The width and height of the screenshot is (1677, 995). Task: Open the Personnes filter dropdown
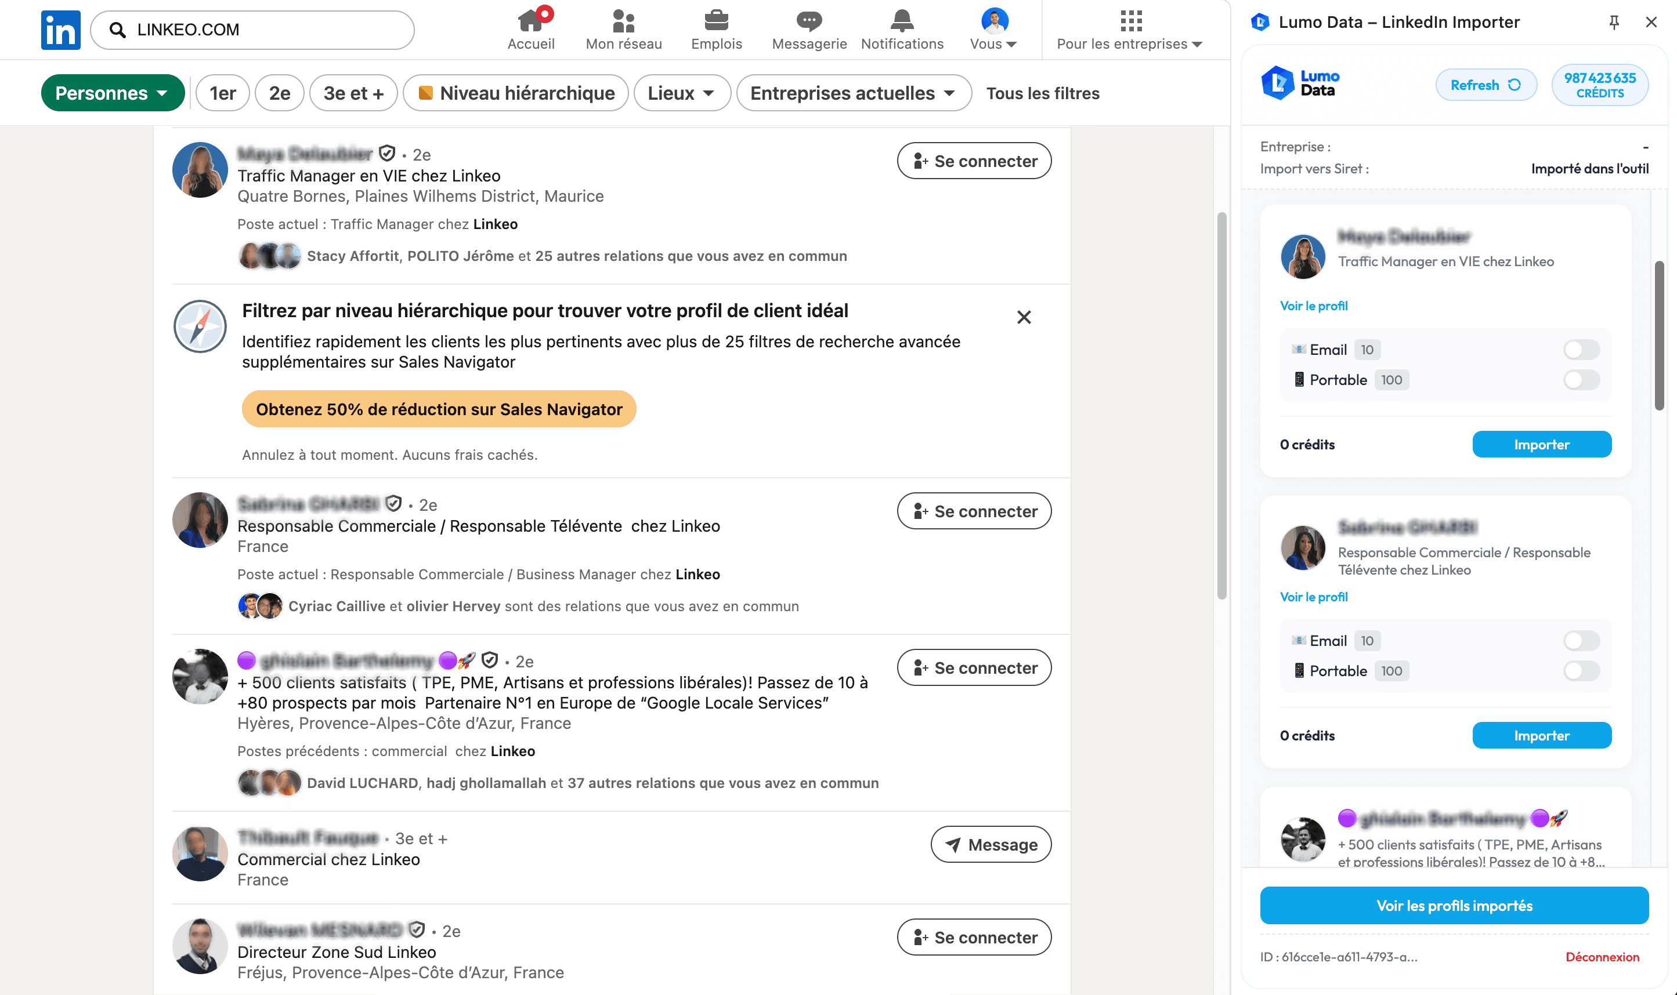click(x=113, y=93)
